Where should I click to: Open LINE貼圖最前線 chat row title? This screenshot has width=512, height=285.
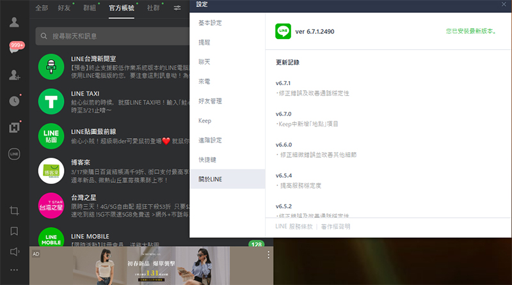(93, 132)
